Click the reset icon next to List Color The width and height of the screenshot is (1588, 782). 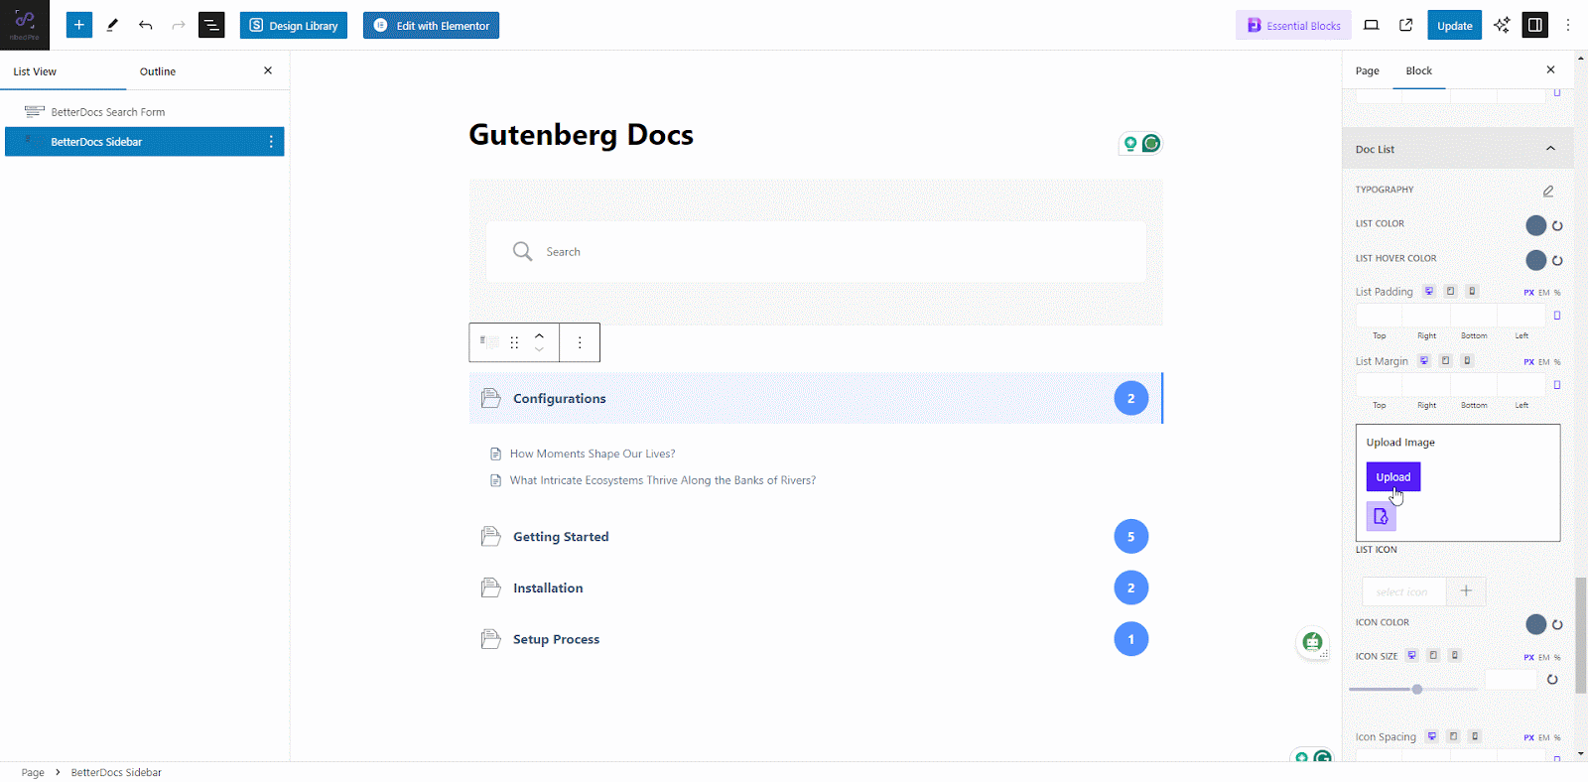point(1556,225)
